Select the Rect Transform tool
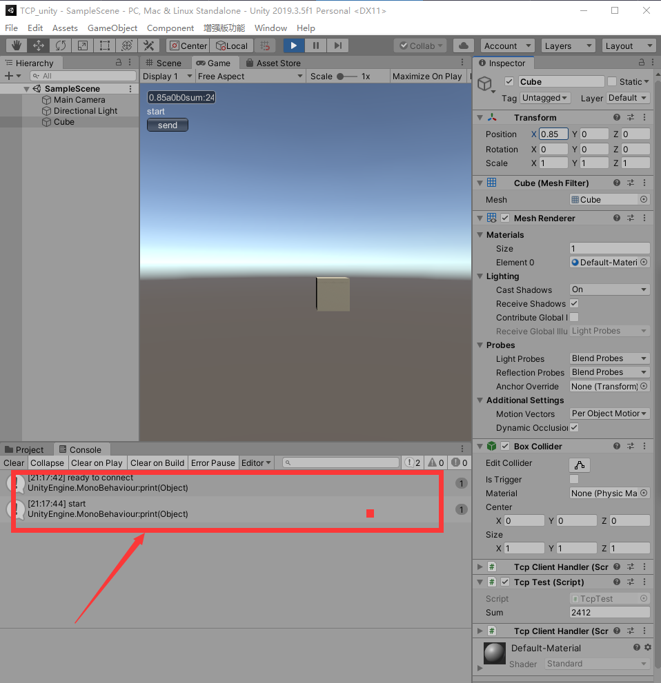Viewport: 661px width, 683px height. (x=105, y=45)
